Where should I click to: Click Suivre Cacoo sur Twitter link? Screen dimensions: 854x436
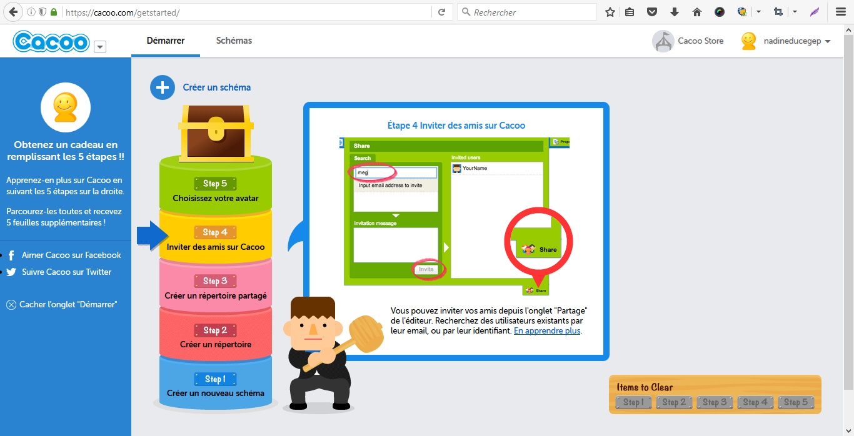tap(66, 272)
